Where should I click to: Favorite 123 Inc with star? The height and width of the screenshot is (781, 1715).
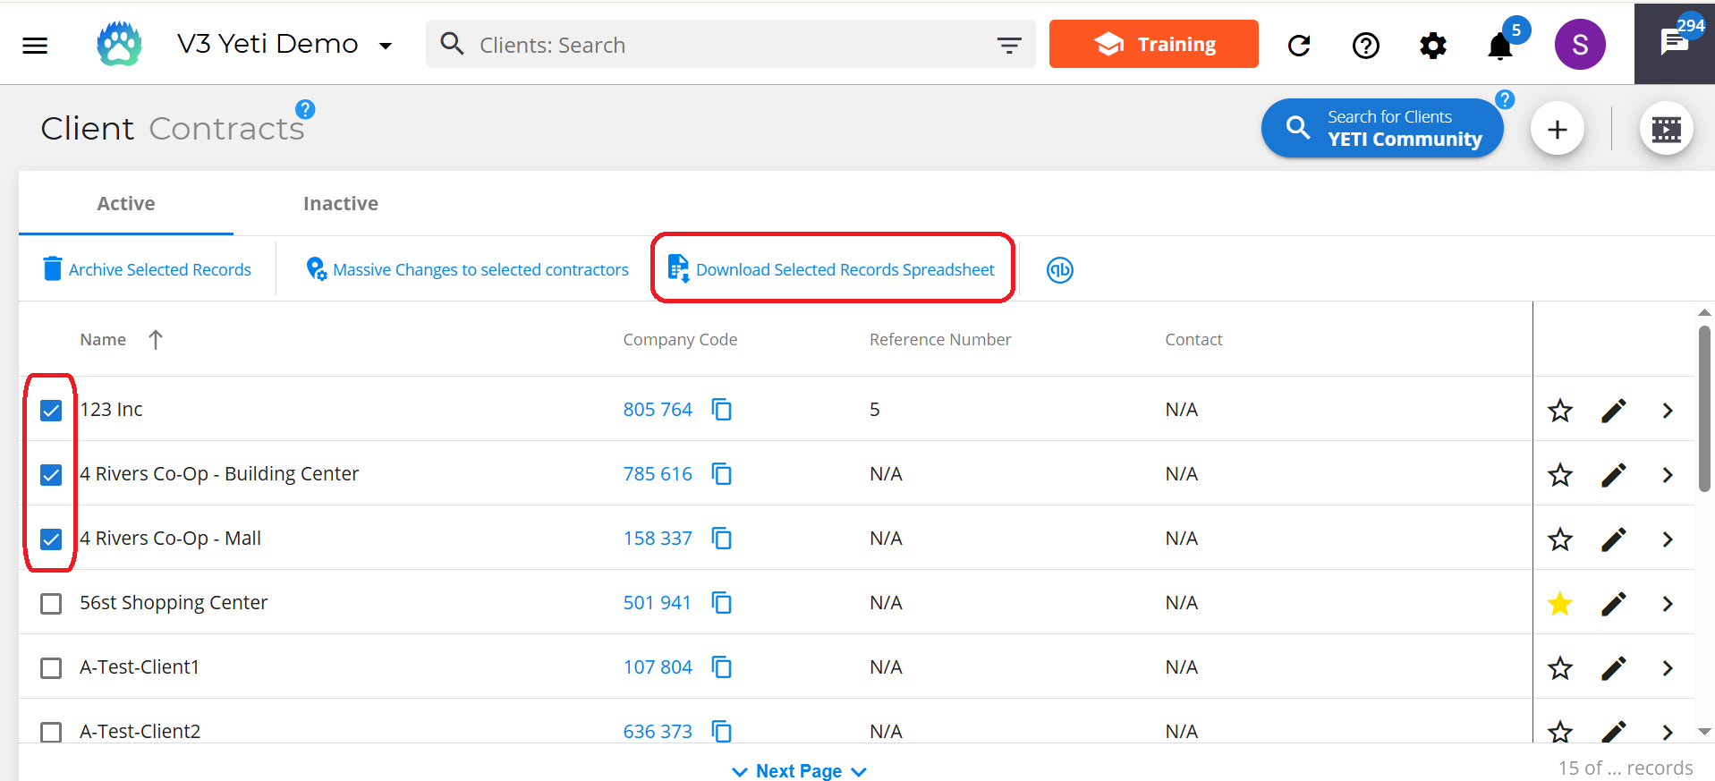1560,410
